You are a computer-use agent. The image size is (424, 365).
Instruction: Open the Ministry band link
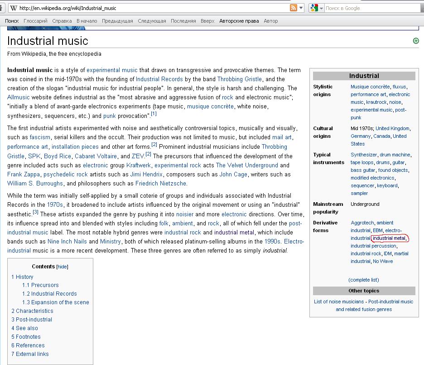click(x=111, y=241)
